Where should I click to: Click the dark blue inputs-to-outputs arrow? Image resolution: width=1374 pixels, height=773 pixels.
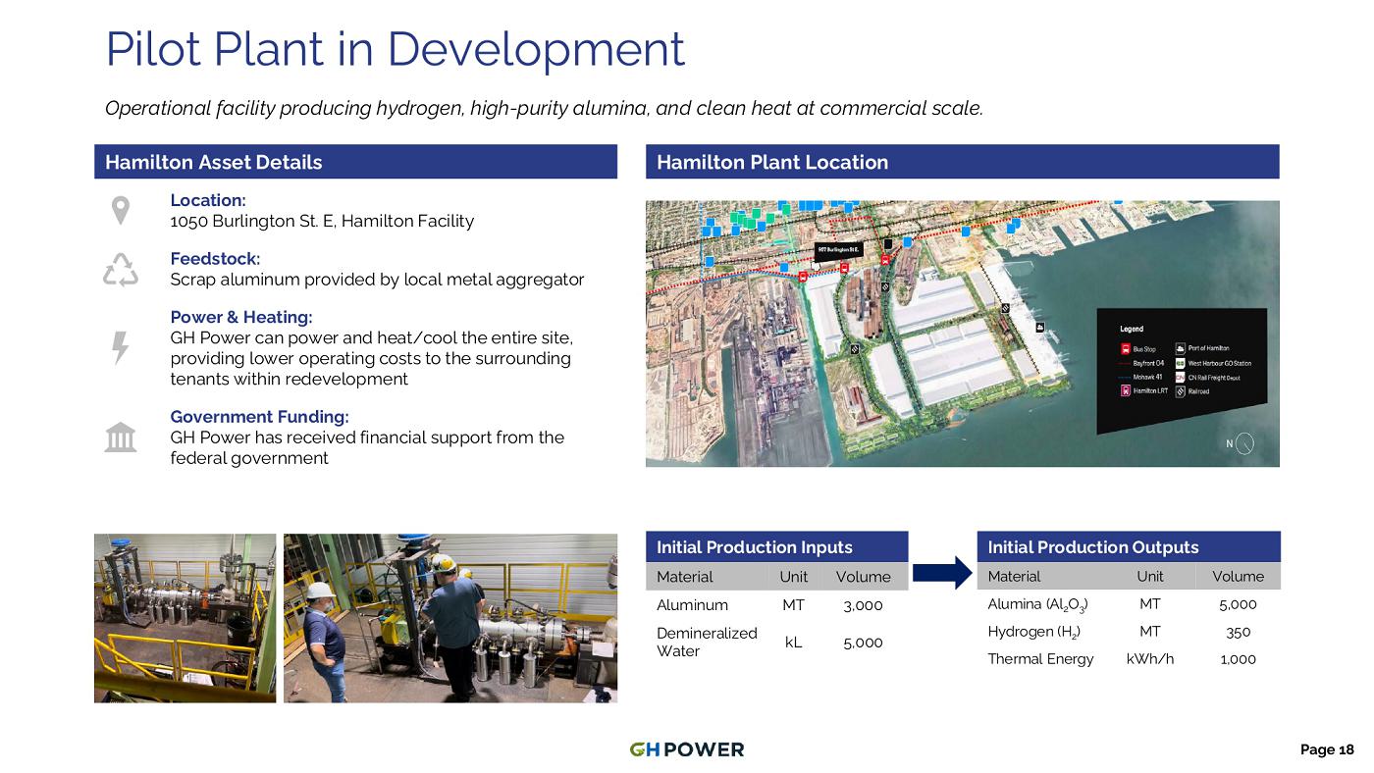pos(941,572)
